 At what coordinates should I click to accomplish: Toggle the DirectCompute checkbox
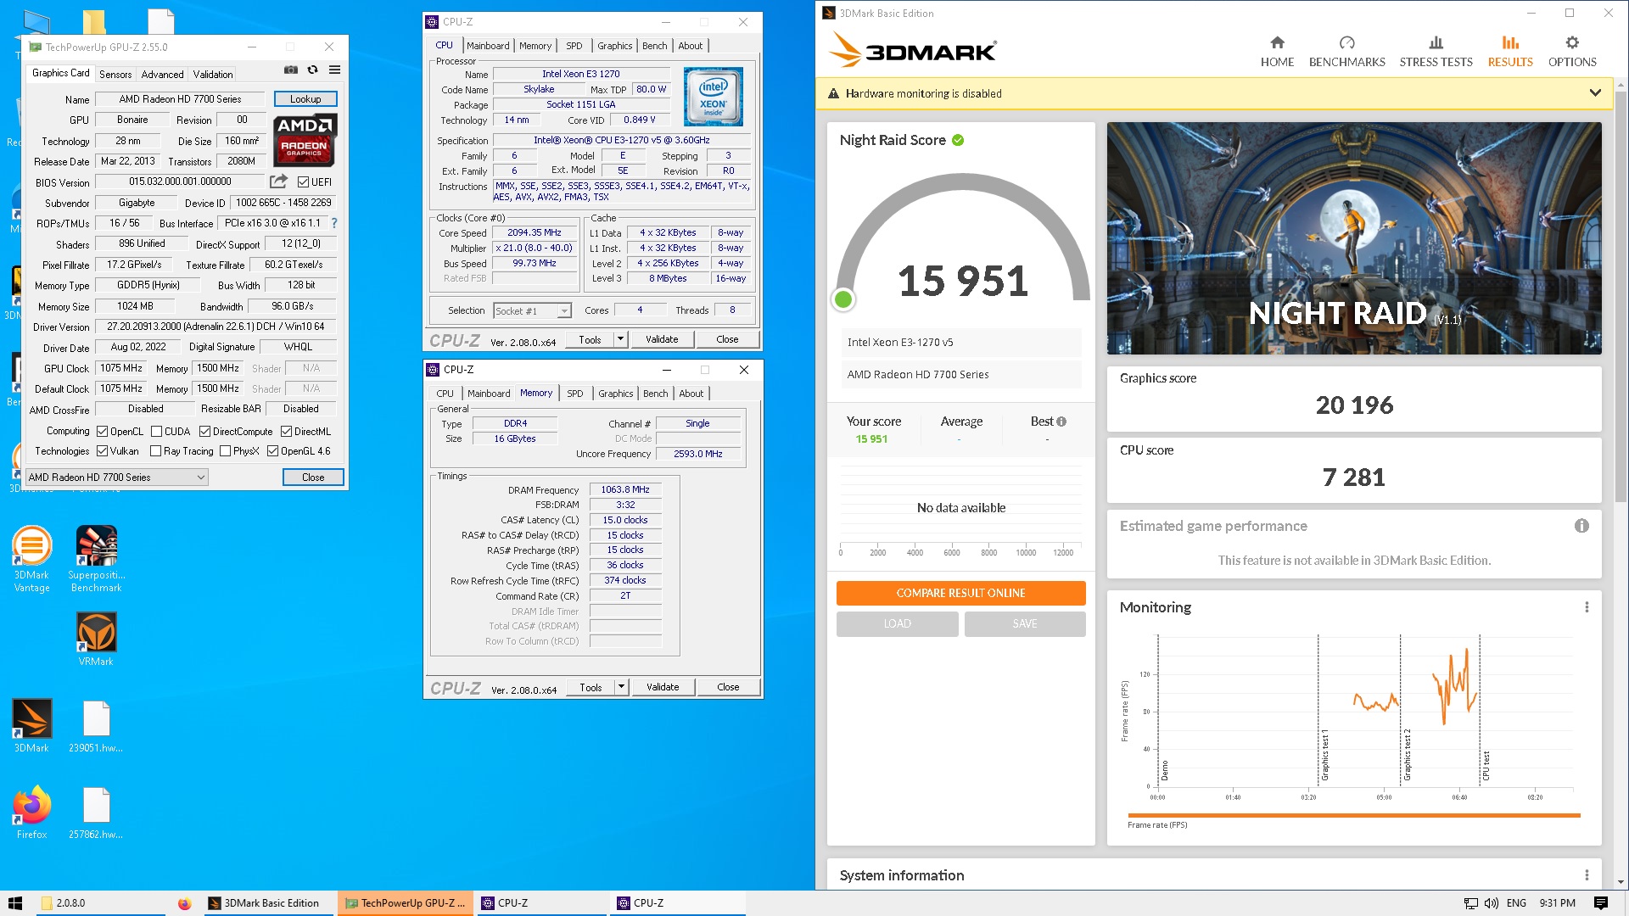(x=204, y=432)
